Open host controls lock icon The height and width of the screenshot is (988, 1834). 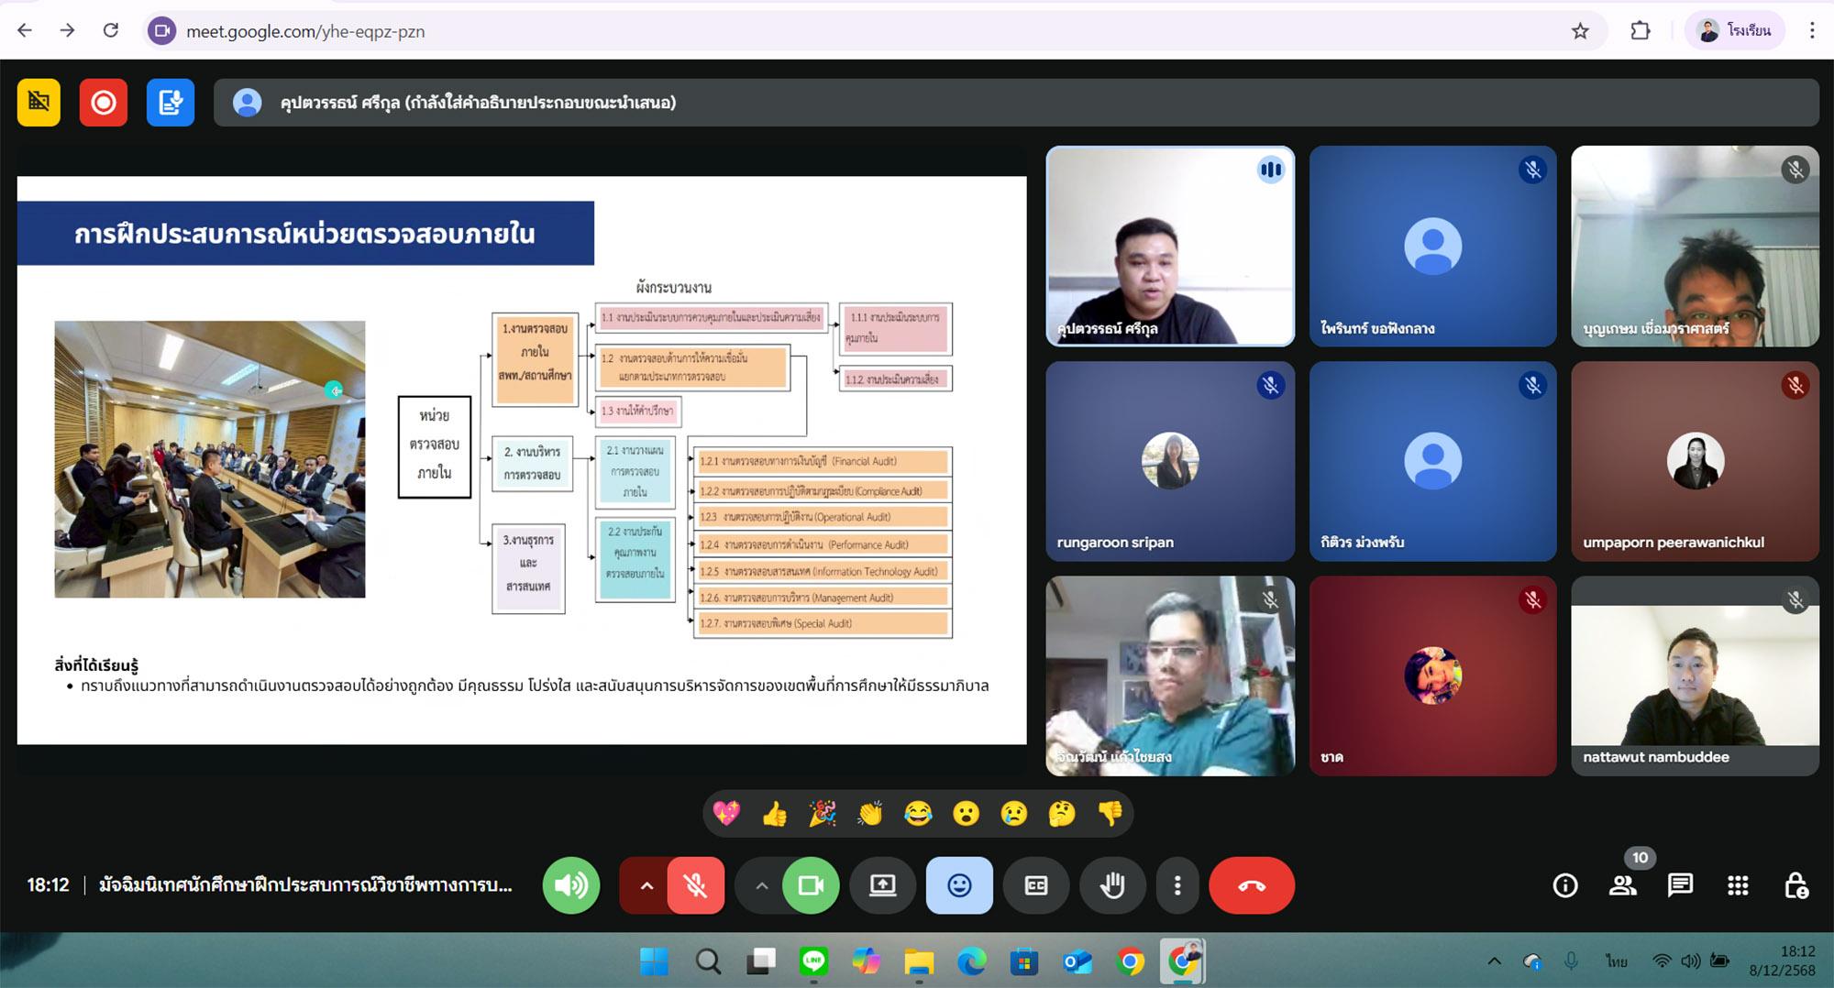pos(1795,885)
